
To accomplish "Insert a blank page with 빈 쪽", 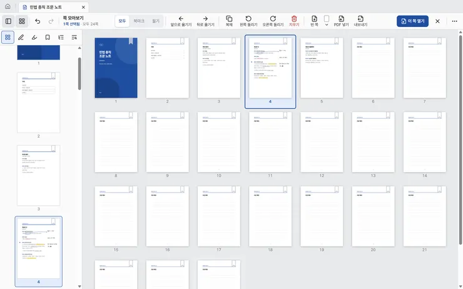I will pos(314,21).
